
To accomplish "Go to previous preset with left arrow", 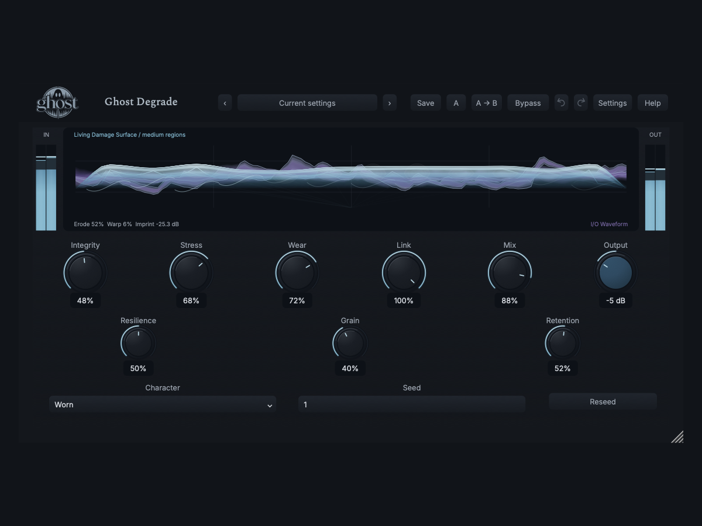I will [x=225, y=103].
